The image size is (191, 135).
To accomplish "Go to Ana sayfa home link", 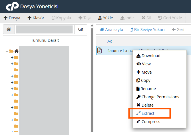I will click(111, 30).
